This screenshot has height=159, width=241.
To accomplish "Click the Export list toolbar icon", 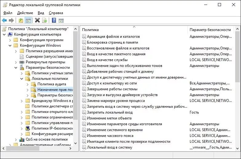I will pyautogui.click(x=45, y=21).
